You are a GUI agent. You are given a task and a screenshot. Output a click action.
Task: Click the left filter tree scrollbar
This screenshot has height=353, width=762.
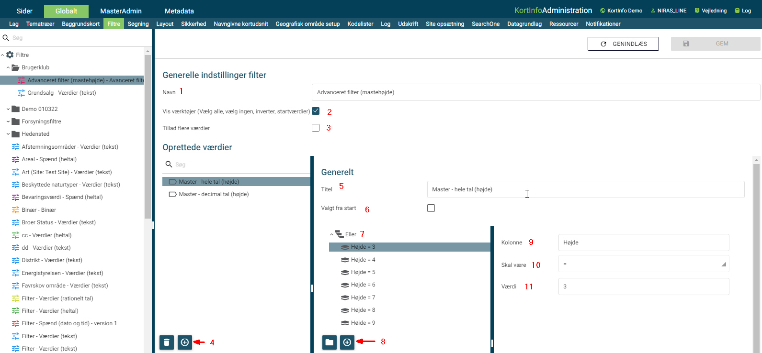tap(148, 134)
